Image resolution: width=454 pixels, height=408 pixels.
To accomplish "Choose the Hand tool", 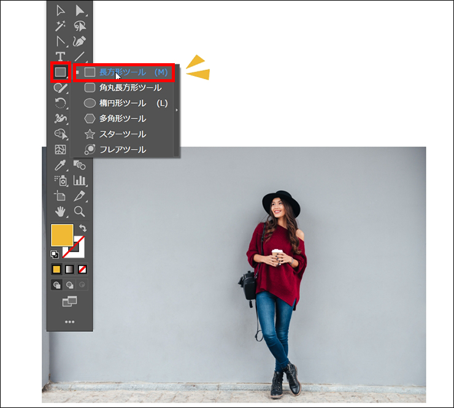I will tap(60, 212).
